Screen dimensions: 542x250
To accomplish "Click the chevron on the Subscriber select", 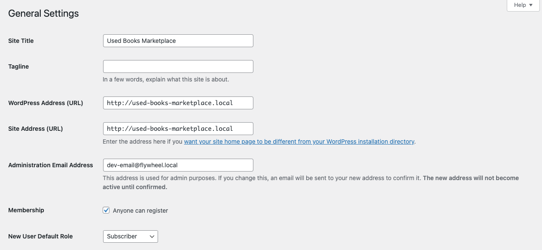I will 152,236.
